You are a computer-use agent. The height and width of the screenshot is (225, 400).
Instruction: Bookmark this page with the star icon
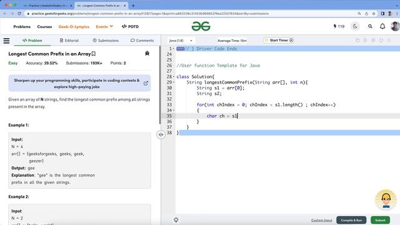[x=374, y=14]
